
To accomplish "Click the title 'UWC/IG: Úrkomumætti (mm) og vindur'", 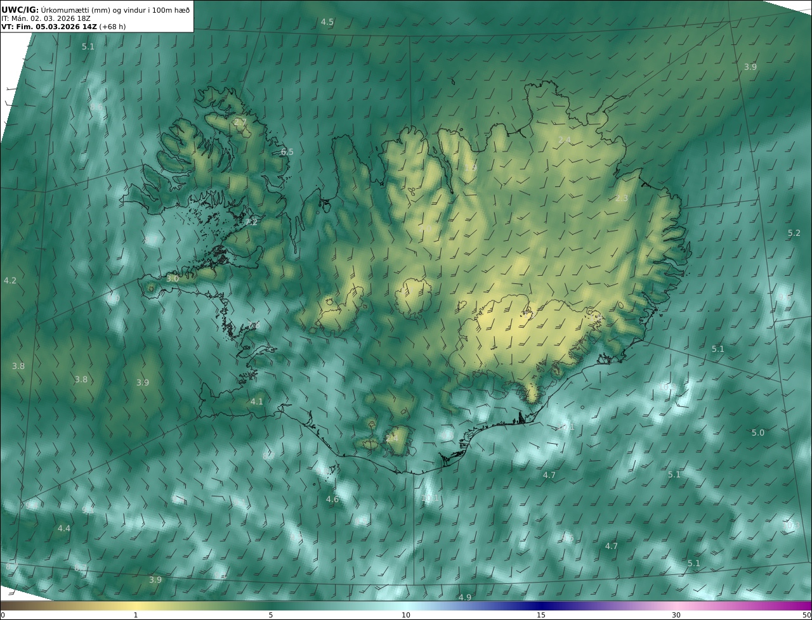I will pos(95,10).
